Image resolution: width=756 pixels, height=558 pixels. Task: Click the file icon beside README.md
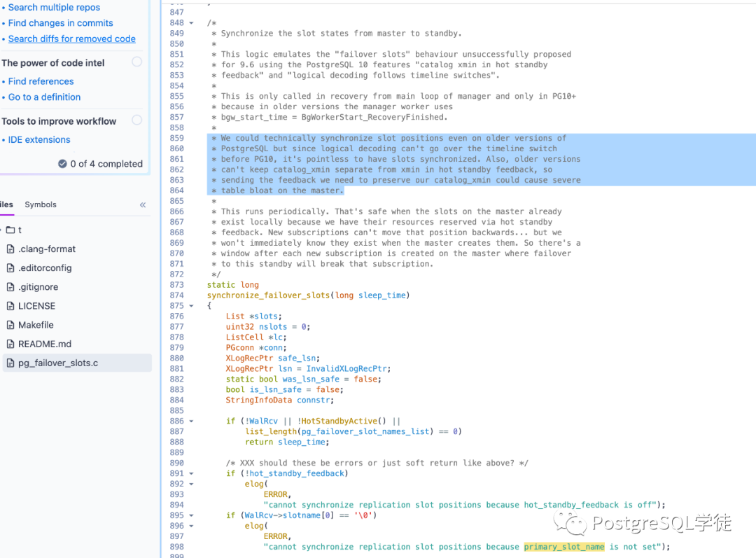point(10,344)
